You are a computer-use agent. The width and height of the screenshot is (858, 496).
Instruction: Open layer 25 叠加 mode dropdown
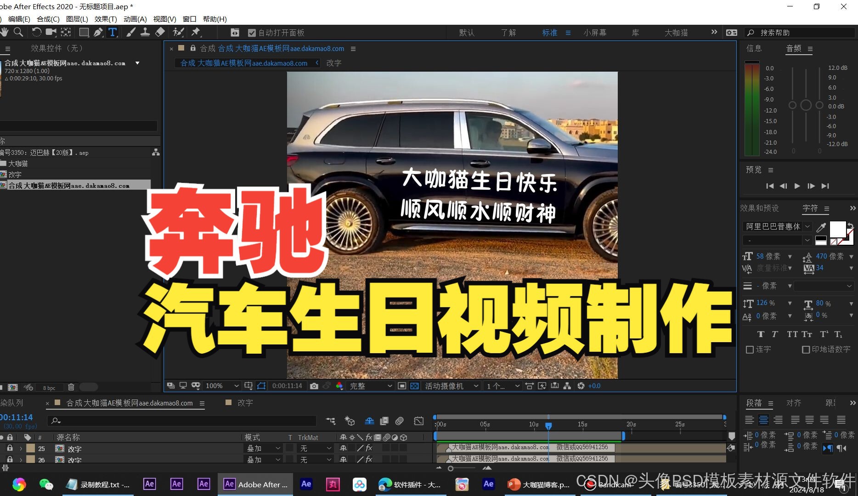(263, 448)
